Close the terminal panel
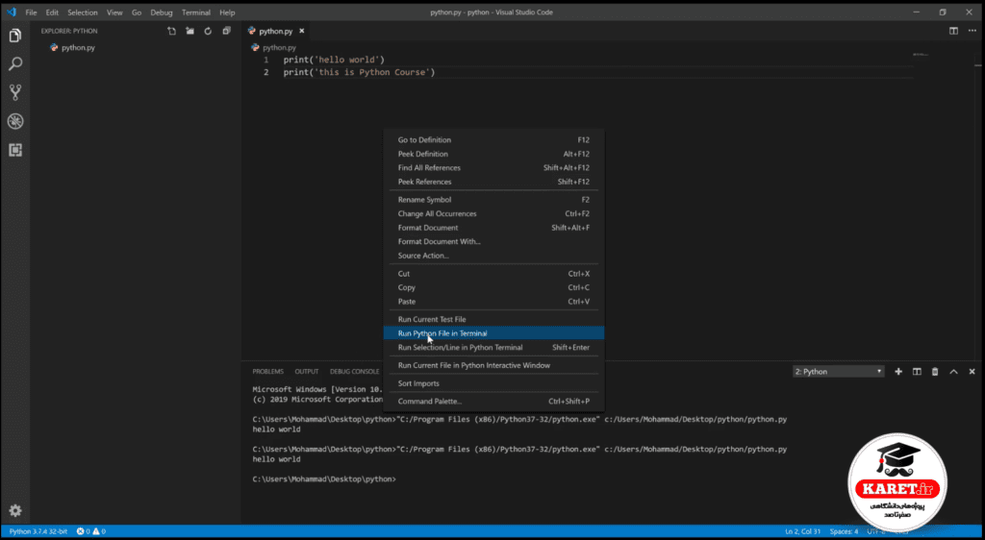 pyautogui.click(x=972, y=371)
